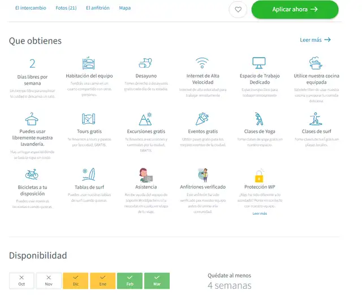
Task: Click the Tours gratis title
Action: 89,132
